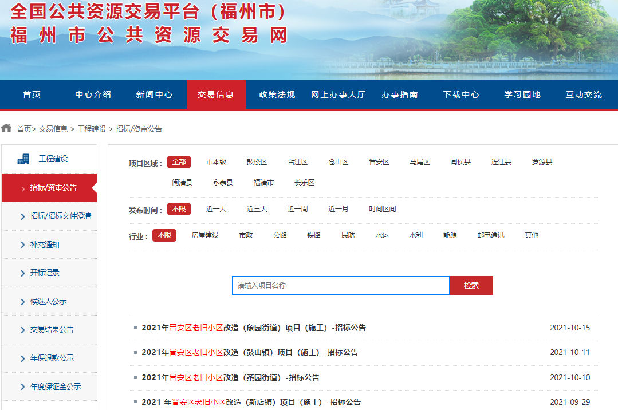
Task: Open 网上办事大厅 navigation item
Action: pos(338,94)
